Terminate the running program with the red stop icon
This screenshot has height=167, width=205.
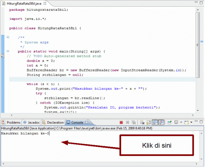click(121, 122)
